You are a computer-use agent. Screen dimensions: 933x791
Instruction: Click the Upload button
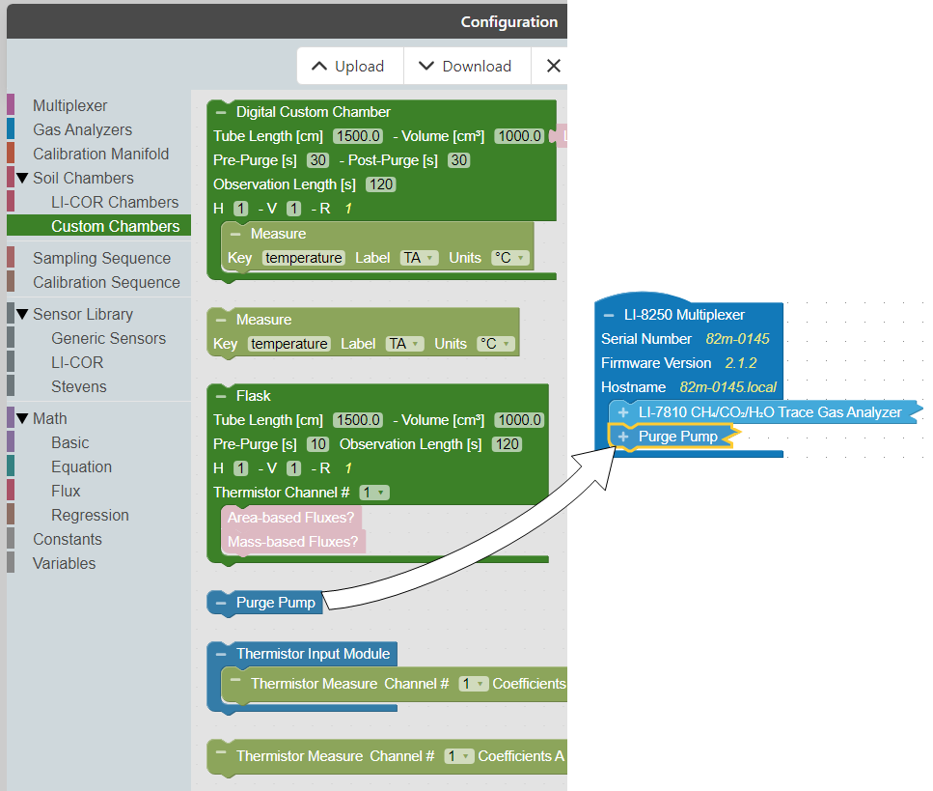pyautogui.click(x=350, y=66)
